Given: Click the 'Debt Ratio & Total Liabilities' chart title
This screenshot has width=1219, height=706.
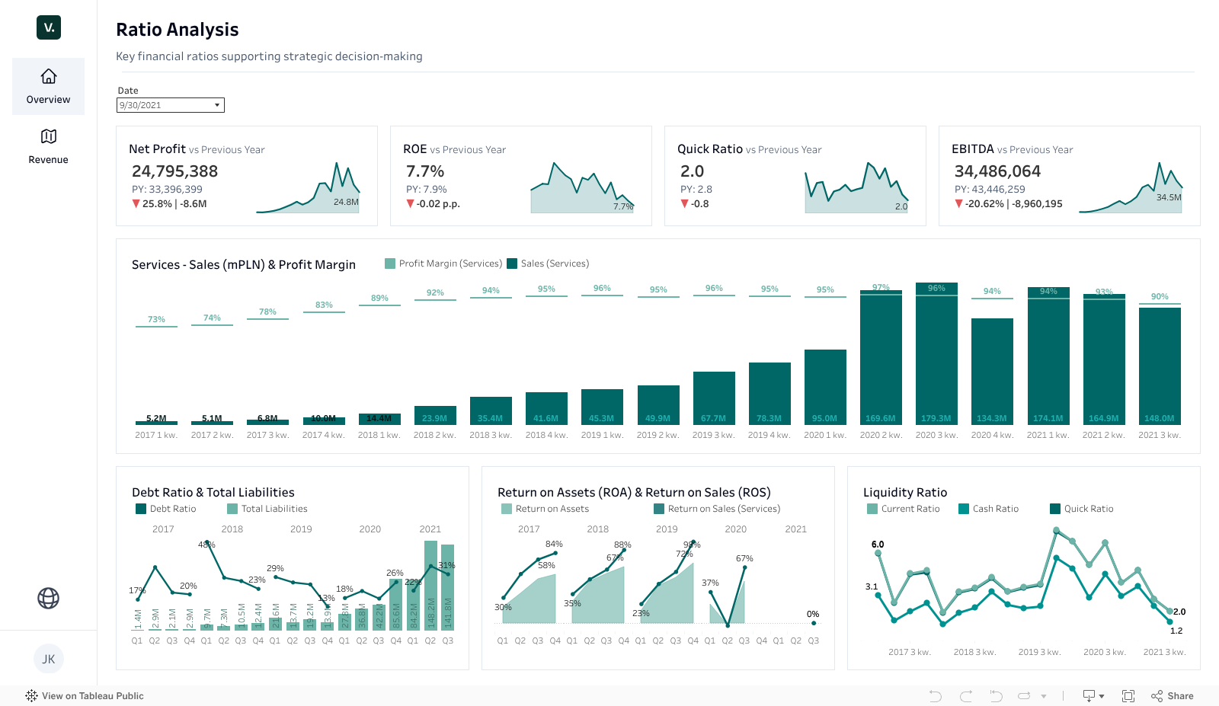Looking at the screenshot, I should point(213,493).
